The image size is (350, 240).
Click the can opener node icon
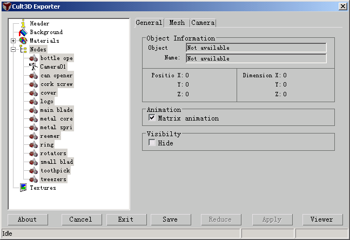33,76
